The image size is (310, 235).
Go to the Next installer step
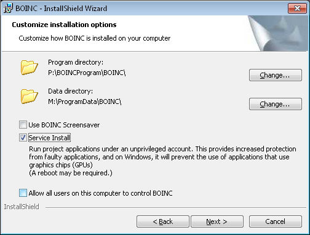[x=217, y=221]
